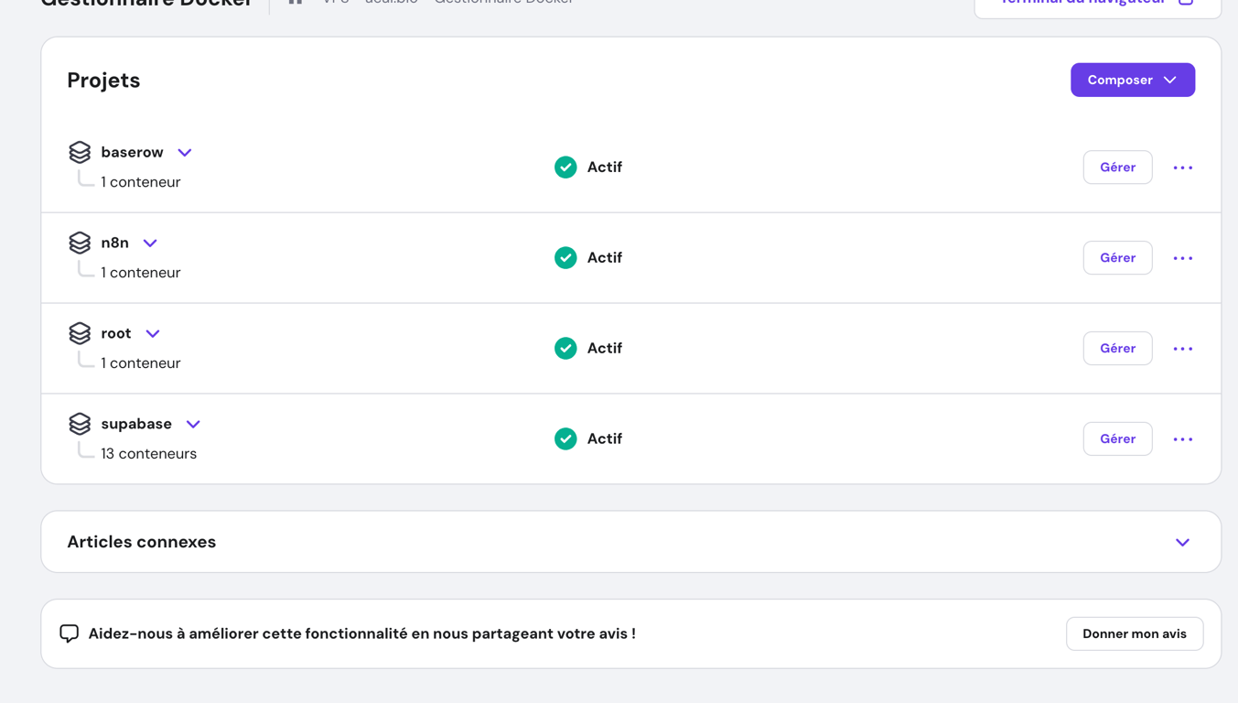Viewport: 1238px width, 703px height.
Task: Click the feedback speech bubble icon
Action: [70, 633]
